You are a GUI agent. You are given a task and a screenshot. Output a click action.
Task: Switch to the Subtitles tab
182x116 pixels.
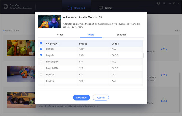(121, 35)
